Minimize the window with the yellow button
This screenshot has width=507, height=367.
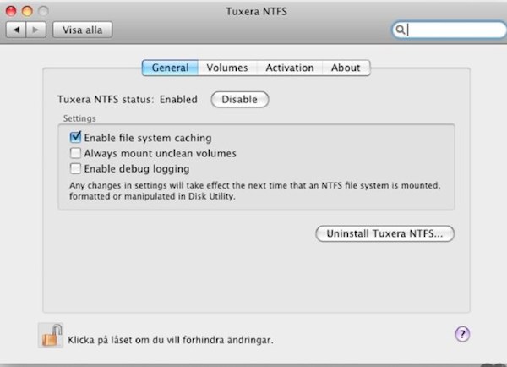tap(26, 11)
